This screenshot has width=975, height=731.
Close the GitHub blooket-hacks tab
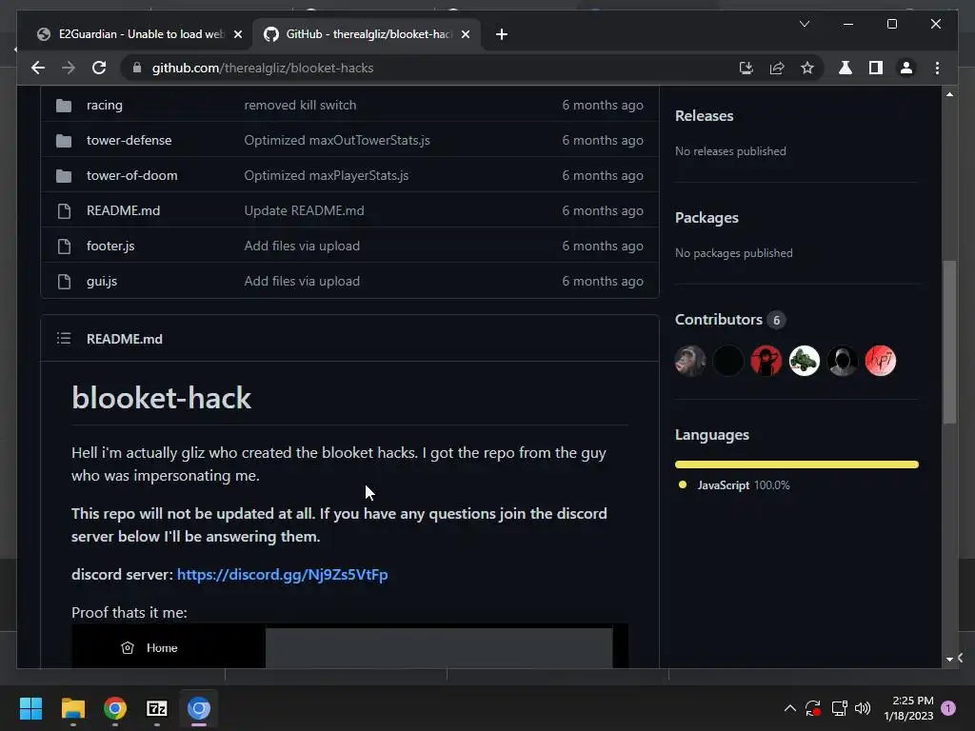465,34
